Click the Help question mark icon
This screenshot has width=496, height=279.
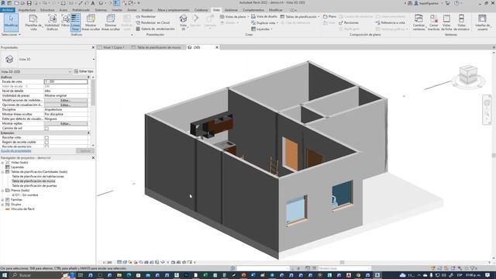coord(456,3)
